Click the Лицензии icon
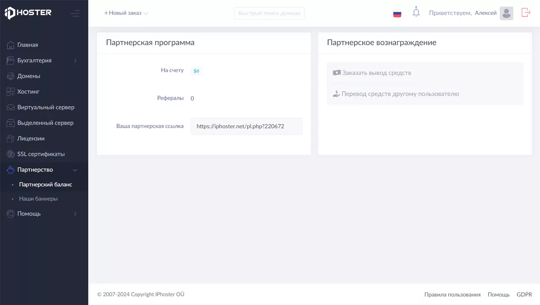Viewport: 540px width, 305px height. 11,138
